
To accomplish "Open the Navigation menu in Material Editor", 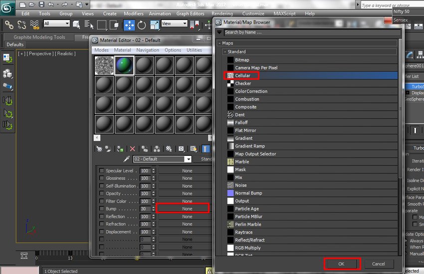I will pyautogui.click(x=148, y=50).
